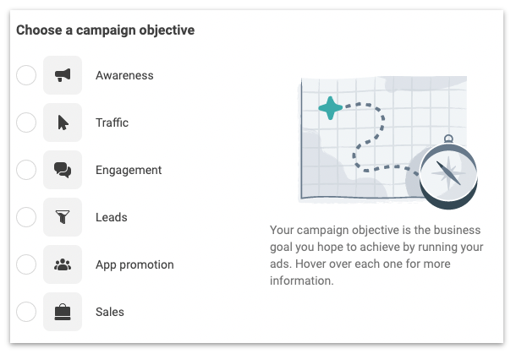The image size is (516, 354).
Task: Choose the Leads radio button
Action: (26, 217)
